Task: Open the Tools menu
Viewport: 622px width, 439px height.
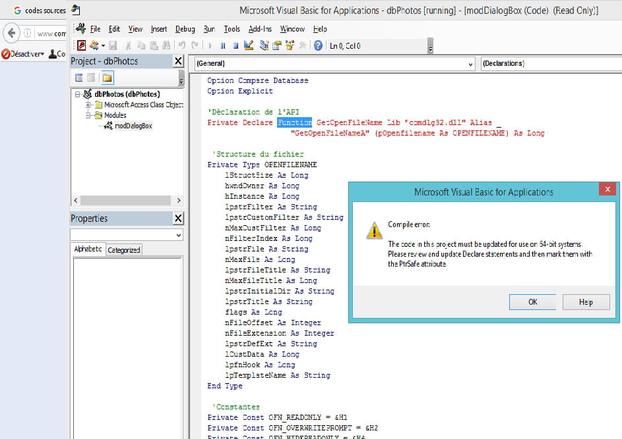Action: tap(232, 29)
